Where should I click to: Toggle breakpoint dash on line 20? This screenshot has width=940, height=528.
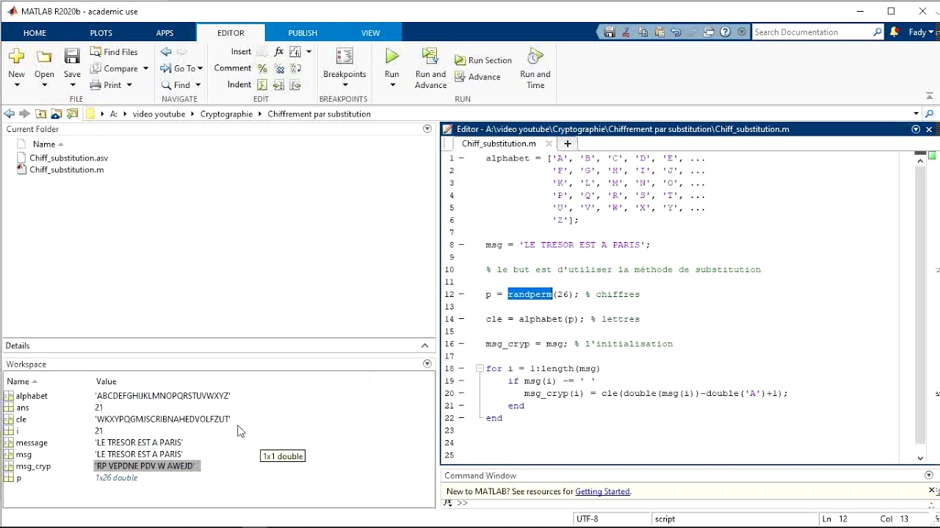click(x=461, y=393)
